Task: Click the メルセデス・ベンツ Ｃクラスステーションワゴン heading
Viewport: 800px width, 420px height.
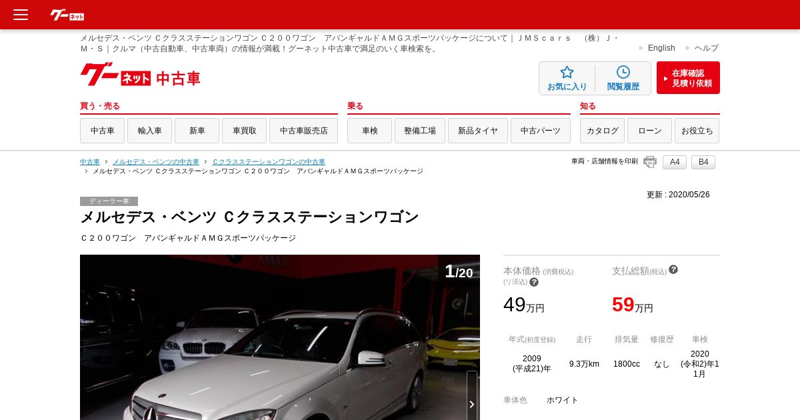Action: coord(249,217)
